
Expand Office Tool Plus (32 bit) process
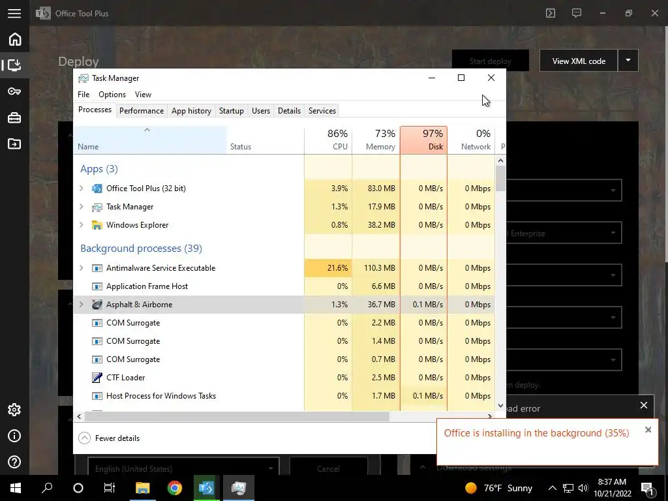pyautogui.click(x=82, y=189)
